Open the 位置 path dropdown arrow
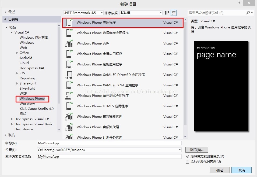 click(180, 150)
